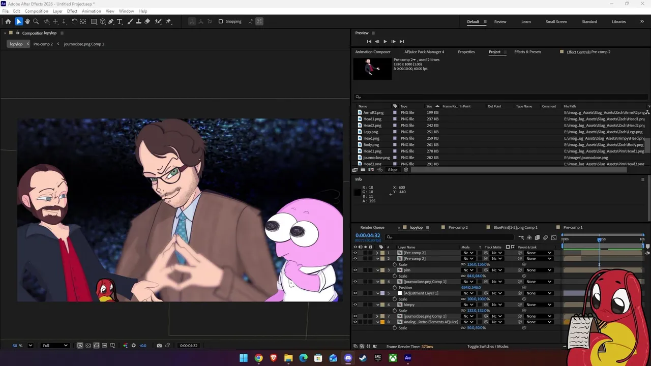Select the Horizontal Type tool
The width and height of the screenshot is (651, 366).
[x=120, y=21]
